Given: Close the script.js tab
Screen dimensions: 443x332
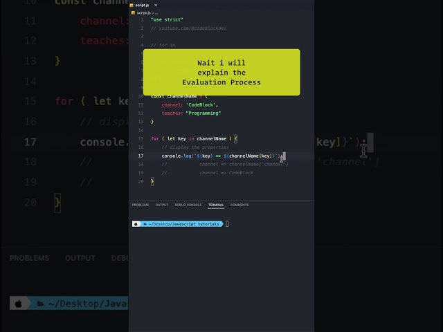Looking at the screenshot, I should [x=156, y=5].
